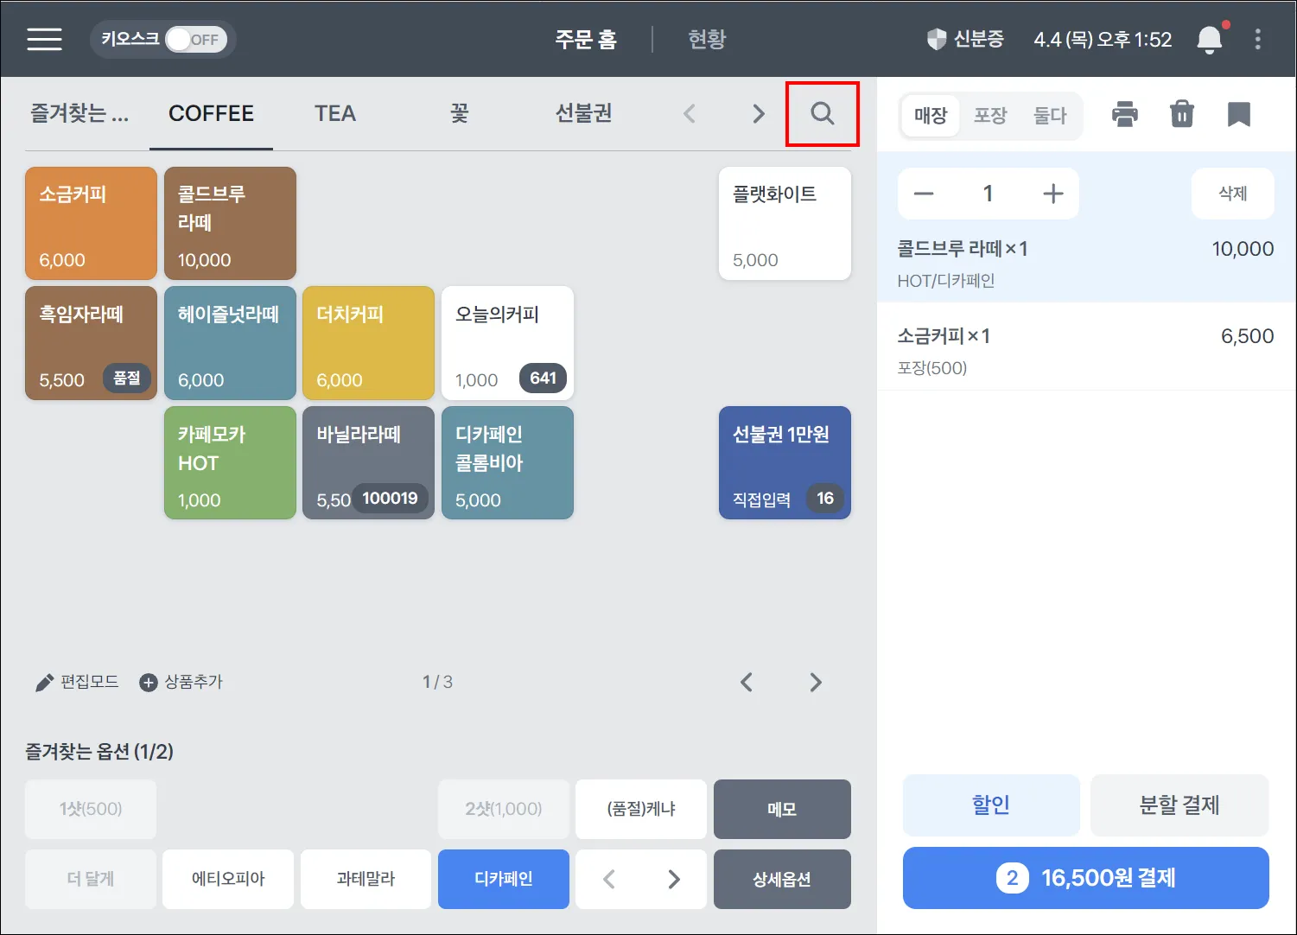Click the magnifier search icon
Viewport: 1297px width, 935px height.
point(823,113)
